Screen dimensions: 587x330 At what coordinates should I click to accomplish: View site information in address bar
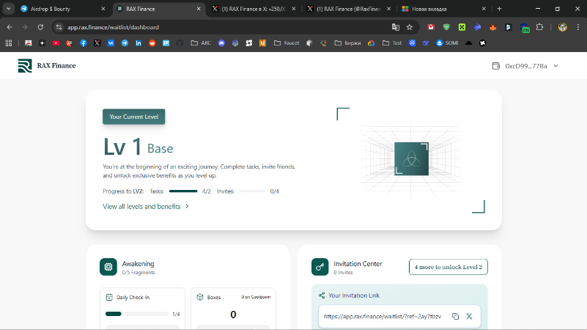59,27
